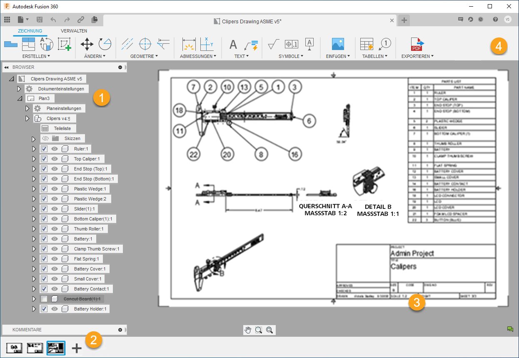Select the Leader note tool
The height and width of the screenshot is (358, 519).
[x=251, y=45]
